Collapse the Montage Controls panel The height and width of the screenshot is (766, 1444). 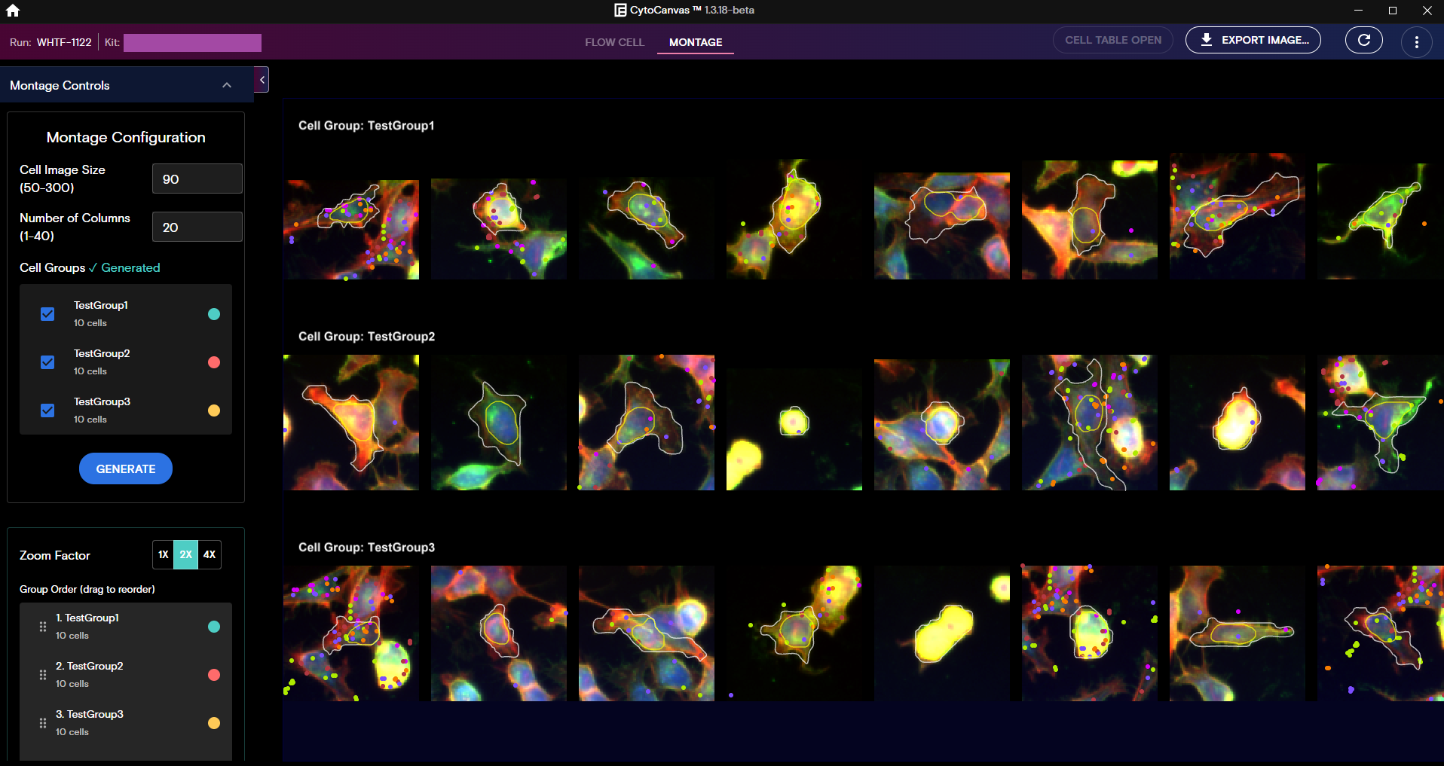227,85
